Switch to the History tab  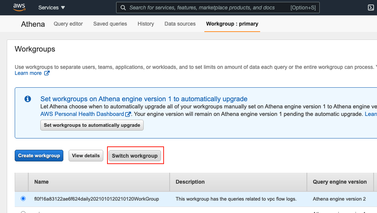coord(146,24)
